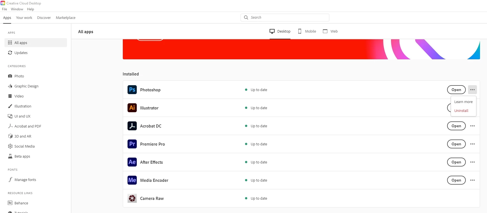Select the Acrobat and PDF category
487x213 pixels.
[x=36, y=126]
